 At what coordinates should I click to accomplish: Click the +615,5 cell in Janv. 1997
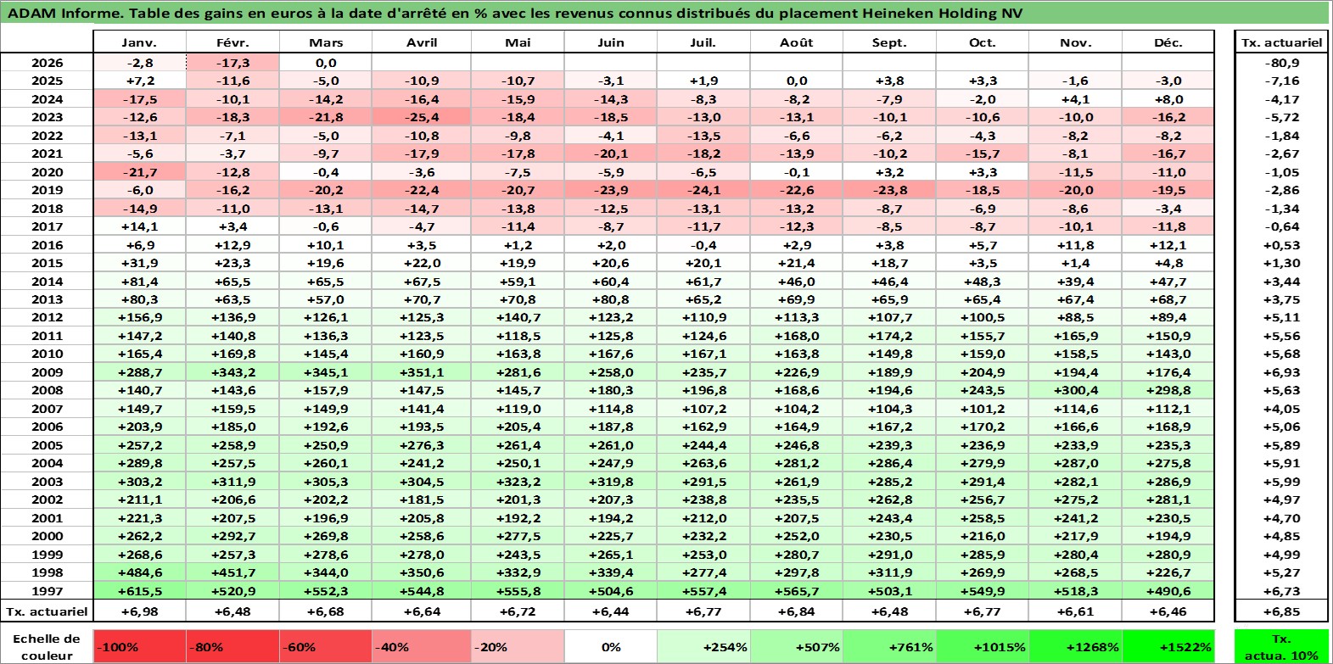click(x=139, y=591)
